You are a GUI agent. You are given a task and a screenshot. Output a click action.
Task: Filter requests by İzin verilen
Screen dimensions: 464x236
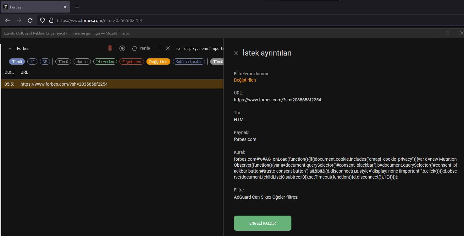pyautogui.click(x=105, y=62)
